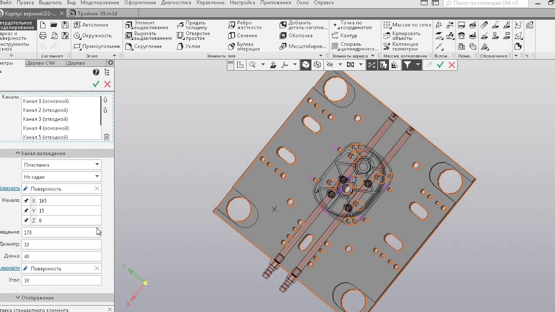Click Добавить деталь-заготовку tool

pos(303,25)
